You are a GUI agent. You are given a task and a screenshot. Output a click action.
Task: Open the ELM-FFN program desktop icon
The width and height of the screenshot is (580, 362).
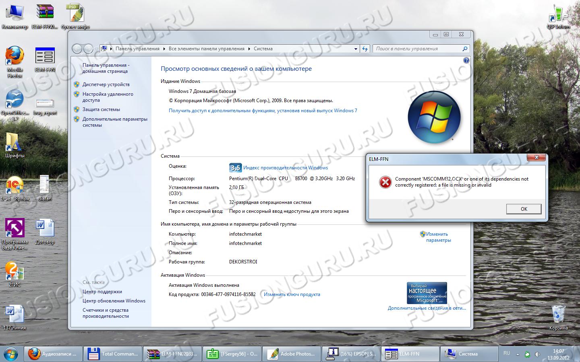point(45,60)
